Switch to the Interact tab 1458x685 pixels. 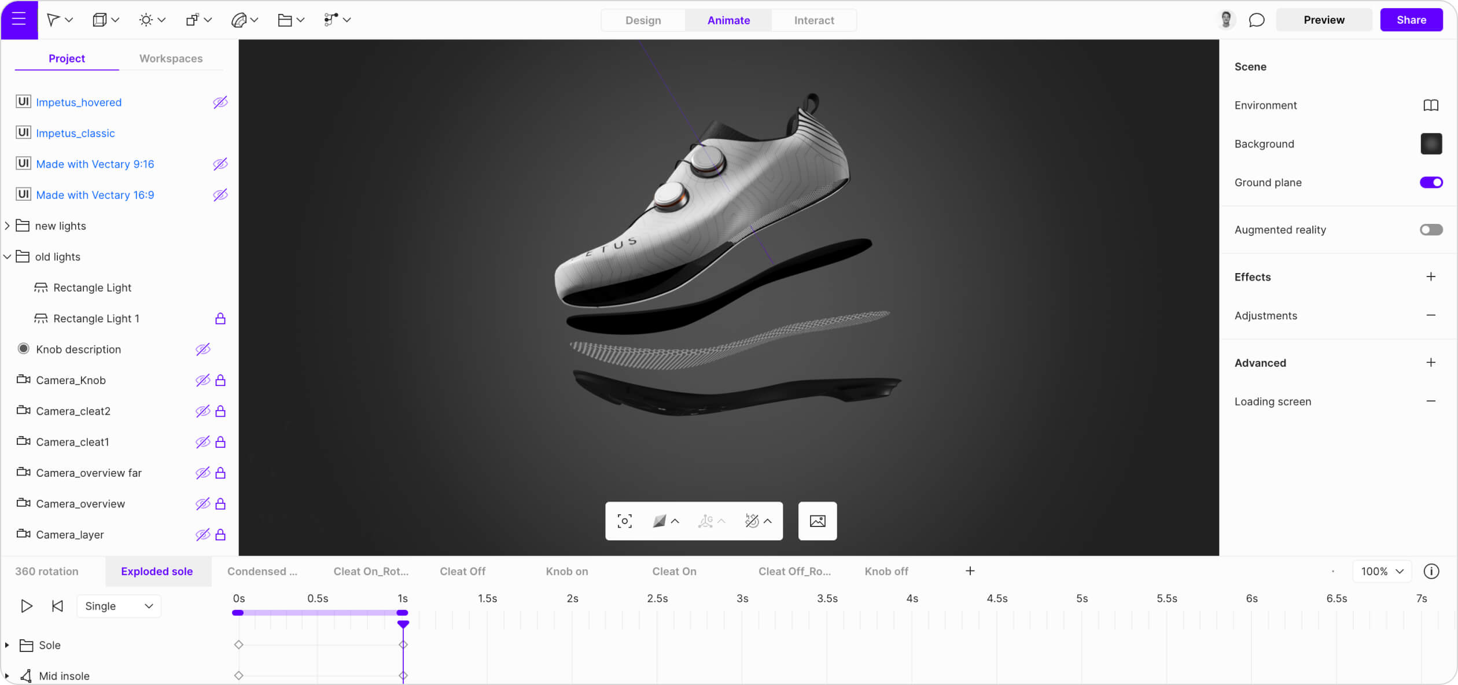(814, 20)
